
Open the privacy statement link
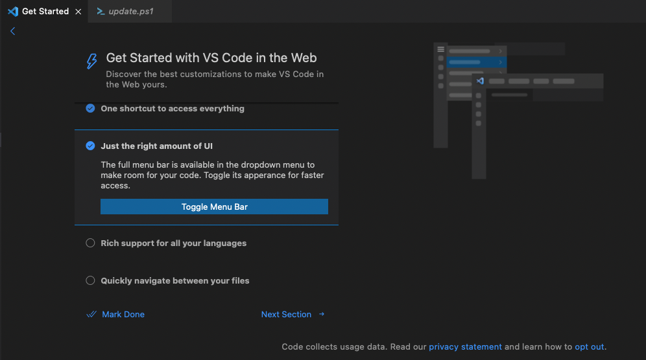point(465,347)
